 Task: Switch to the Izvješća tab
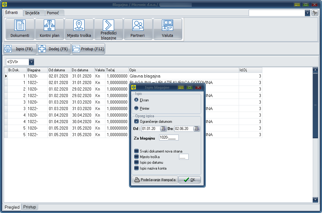click(32, 13)
